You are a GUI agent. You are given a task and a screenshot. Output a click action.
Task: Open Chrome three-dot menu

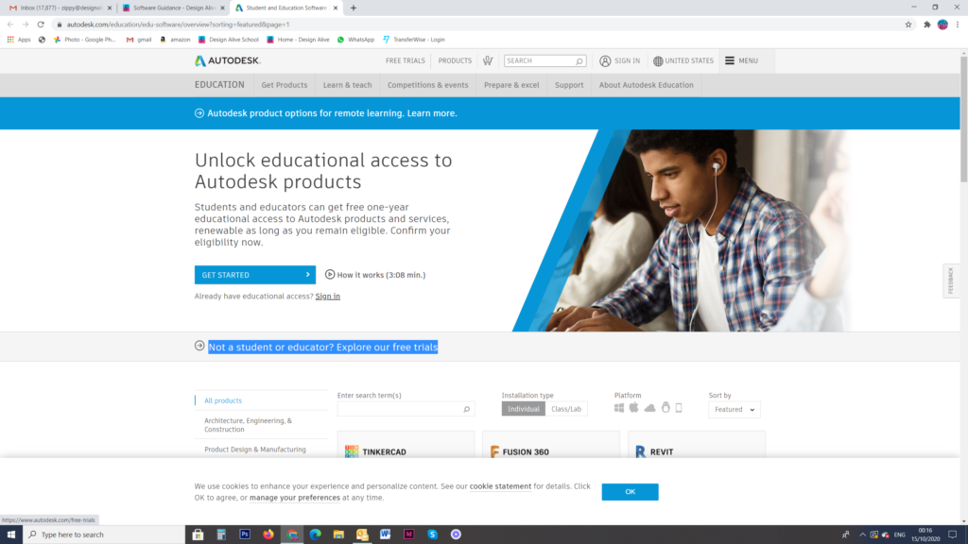pos(958,25)
